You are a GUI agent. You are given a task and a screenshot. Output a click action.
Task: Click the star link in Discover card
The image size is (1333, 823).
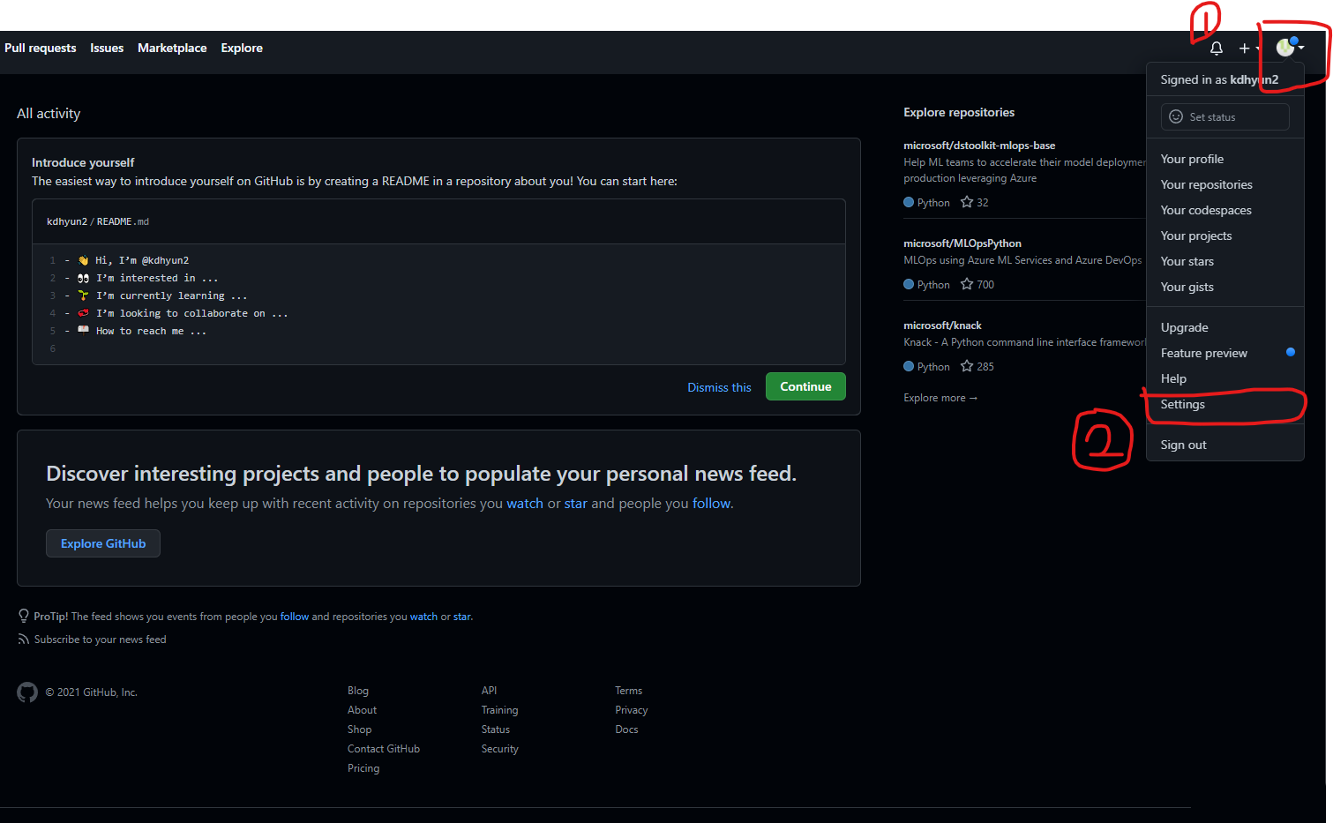tap(575, 503)
